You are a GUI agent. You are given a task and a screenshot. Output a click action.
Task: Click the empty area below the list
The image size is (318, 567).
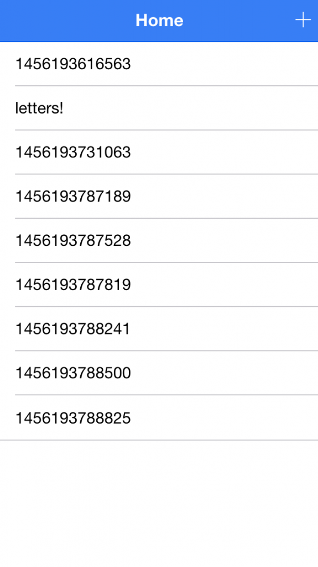(159, 504)
